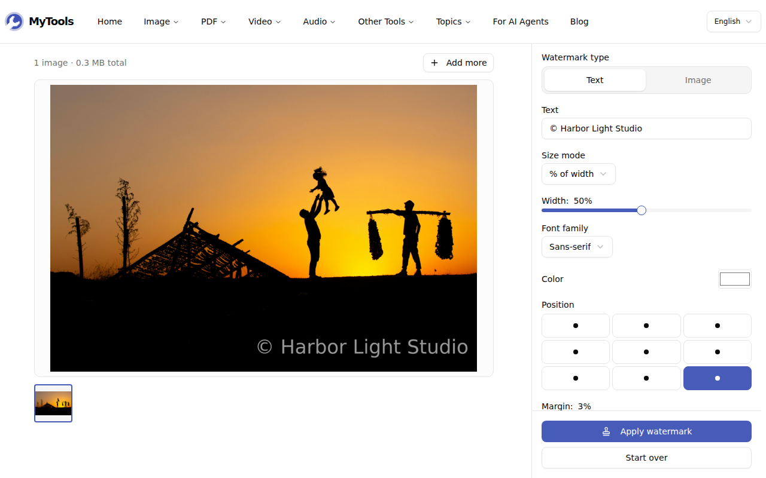This screenshot has height=478, width=766.
Task: Open the PDF menu dropdown
Action: 213,22
